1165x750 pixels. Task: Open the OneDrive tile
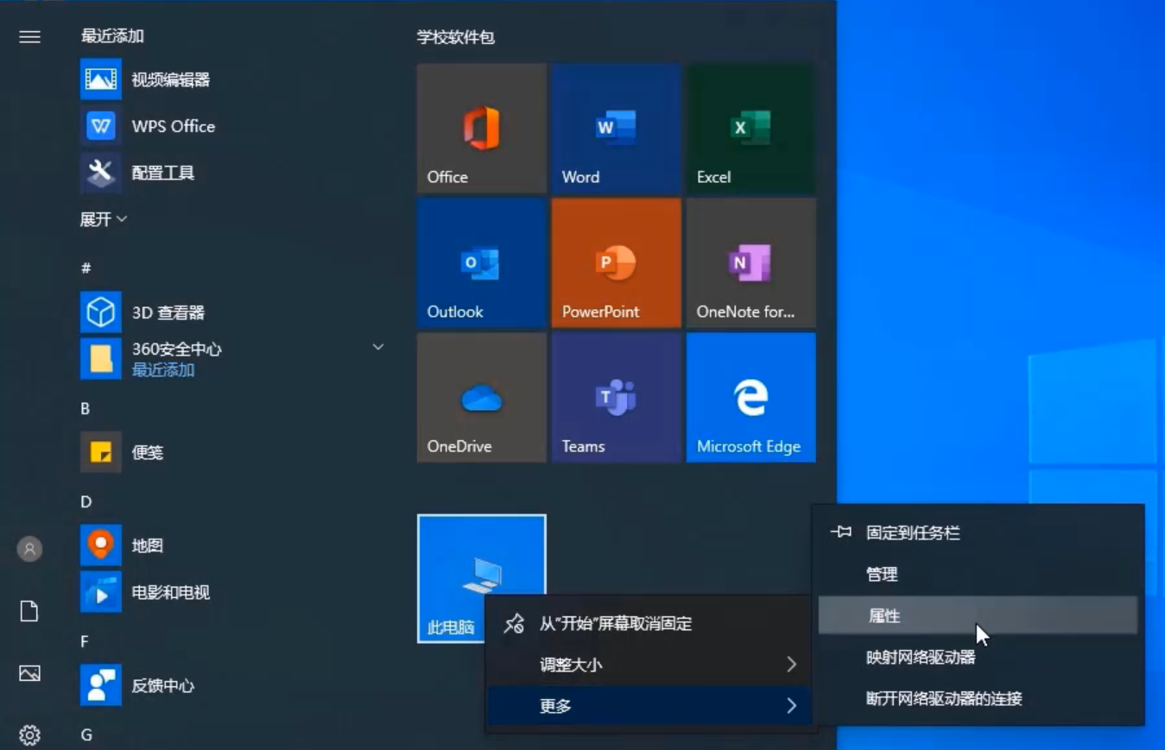(x=481, y=398)
